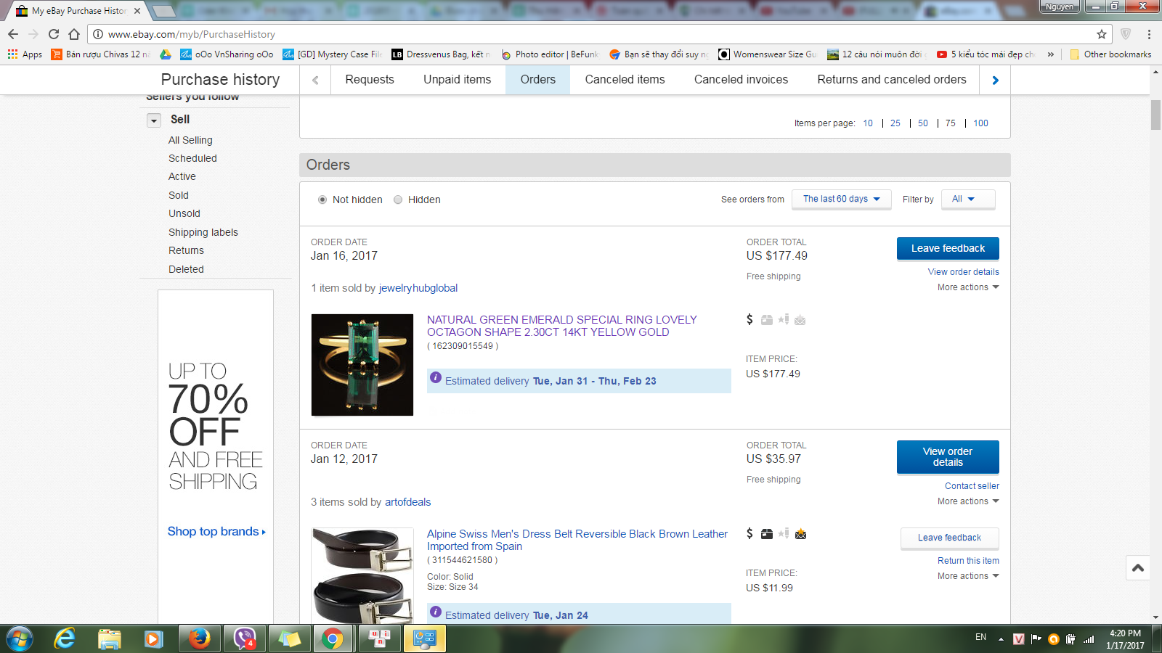The height and width of the screenshot is (653, 1162).
Task: Open the Filter by All dropdown
Action: (967, 199)
